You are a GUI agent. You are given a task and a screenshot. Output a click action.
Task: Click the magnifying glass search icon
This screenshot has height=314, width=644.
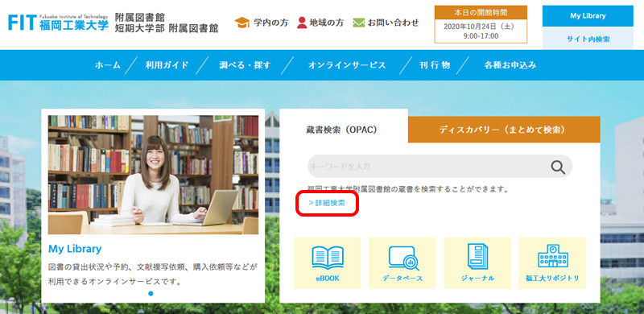(558, 167)
